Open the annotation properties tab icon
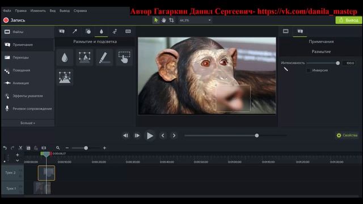Image resolution: width=363 pixels, height=204 pixels. click(x=300, y=32)
